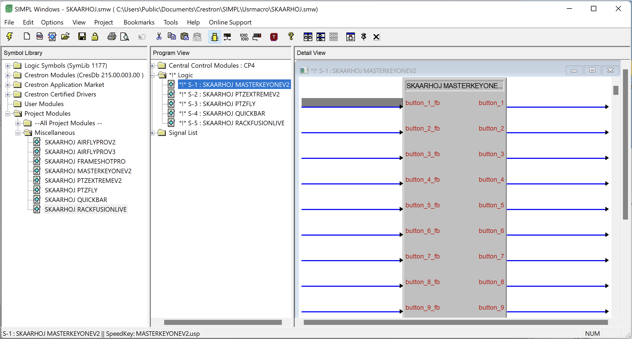
Task: Click the Program View horizontal scrollbar
Action: (x=223, y=322)
